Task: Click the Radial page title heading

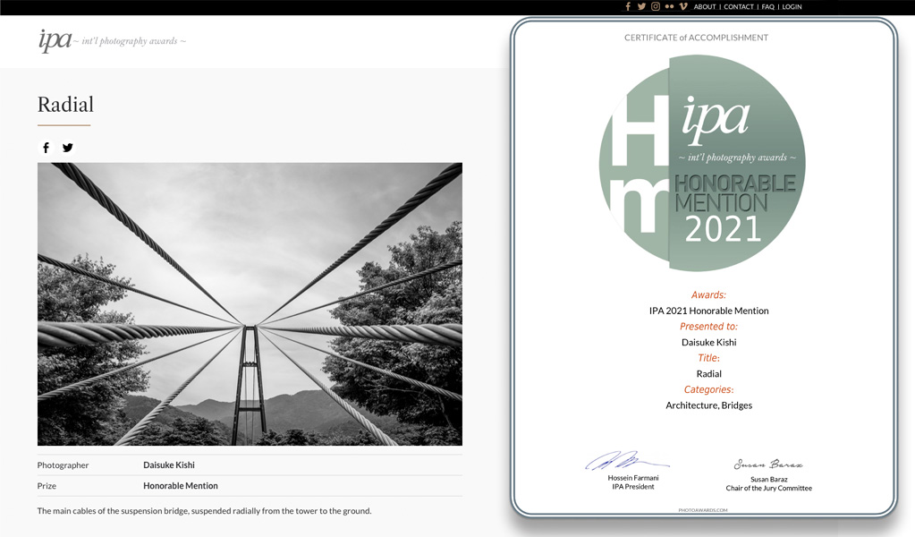Action: (65, 105)
